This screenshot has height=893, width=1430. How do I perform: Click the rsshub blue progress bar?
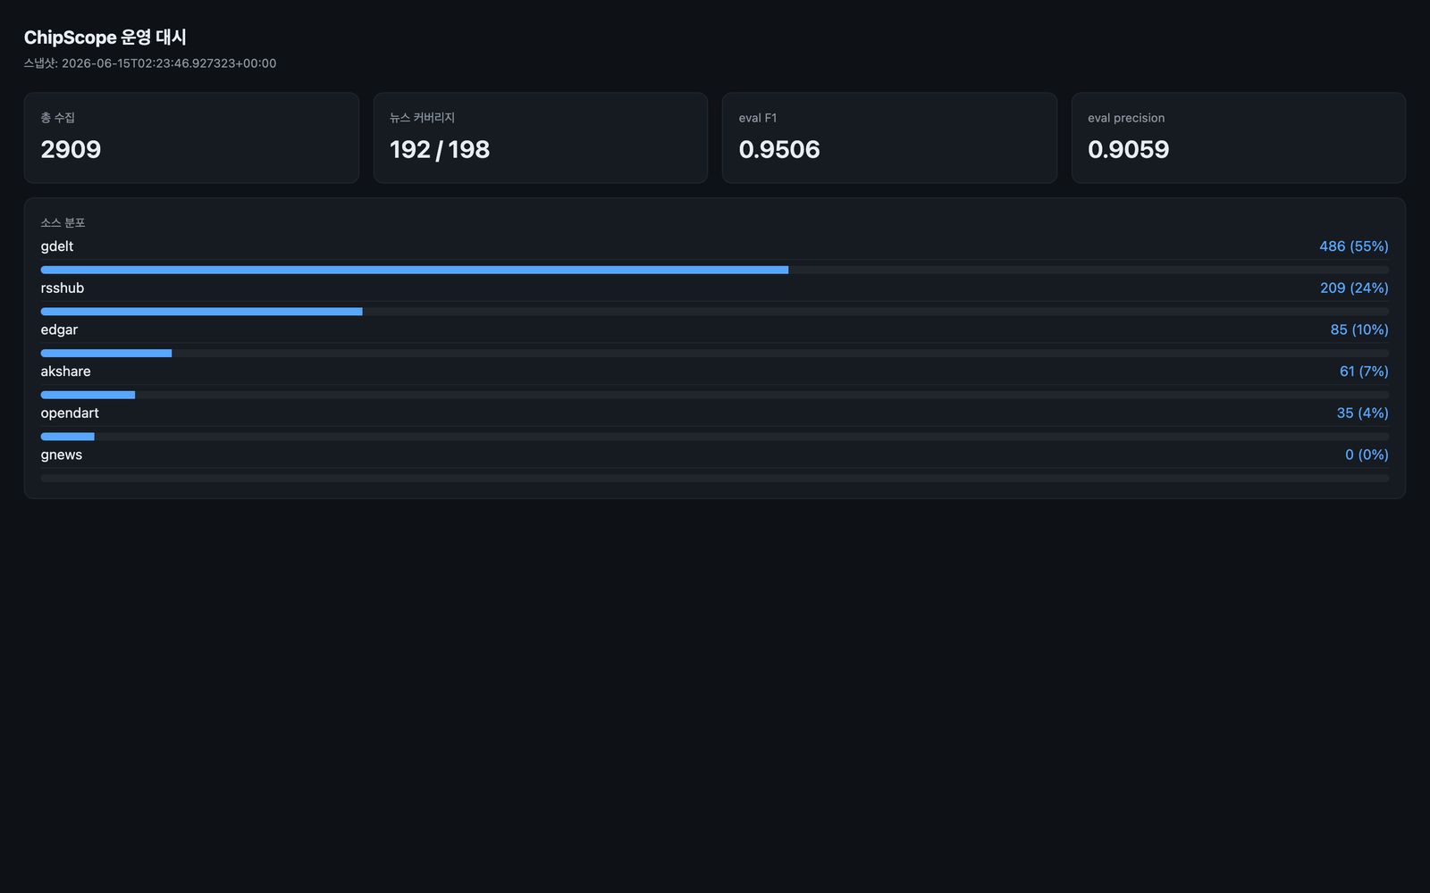[201, 312]
